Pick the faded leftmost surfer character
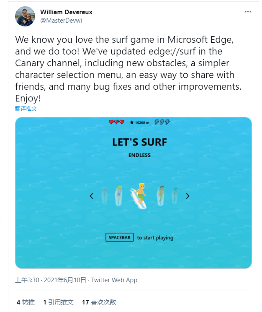This screenshot has height=312, width=262. (105, 195)
